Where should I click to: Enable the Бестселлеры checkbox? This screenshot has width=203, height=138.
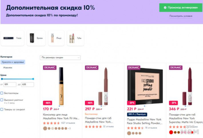tap(2, 93)
